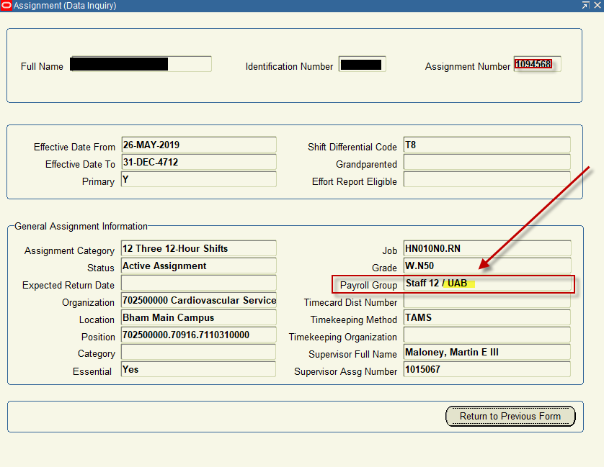Select the Effective Date To field
The height and width of the screenshot is (467, 604).
click(x=198, y=163)
